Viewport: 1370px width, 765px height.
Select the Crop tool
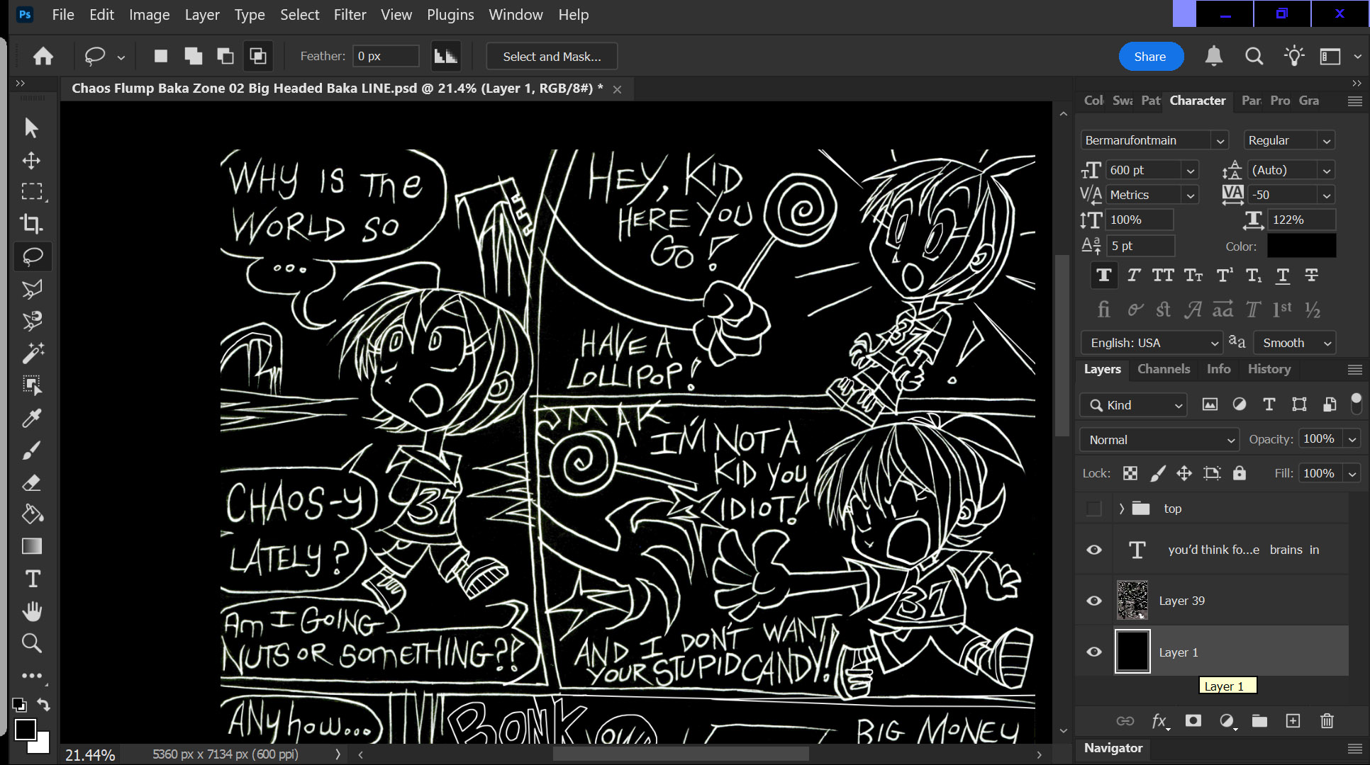coord(31,224)
